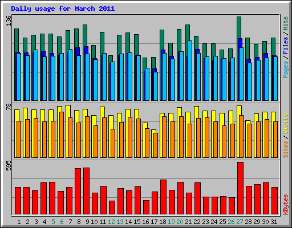Select the day "24" axis label
Viewport: 292px width, 228px height.
tap(214, 222)
